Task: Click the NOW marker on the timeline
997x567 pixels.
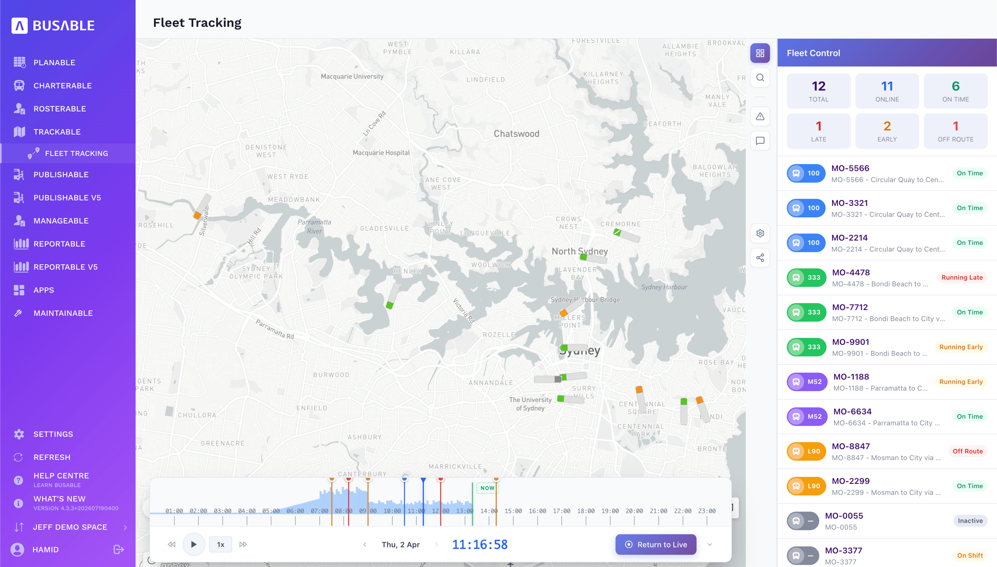Action: pyautogui.click(x=487, y=488)
